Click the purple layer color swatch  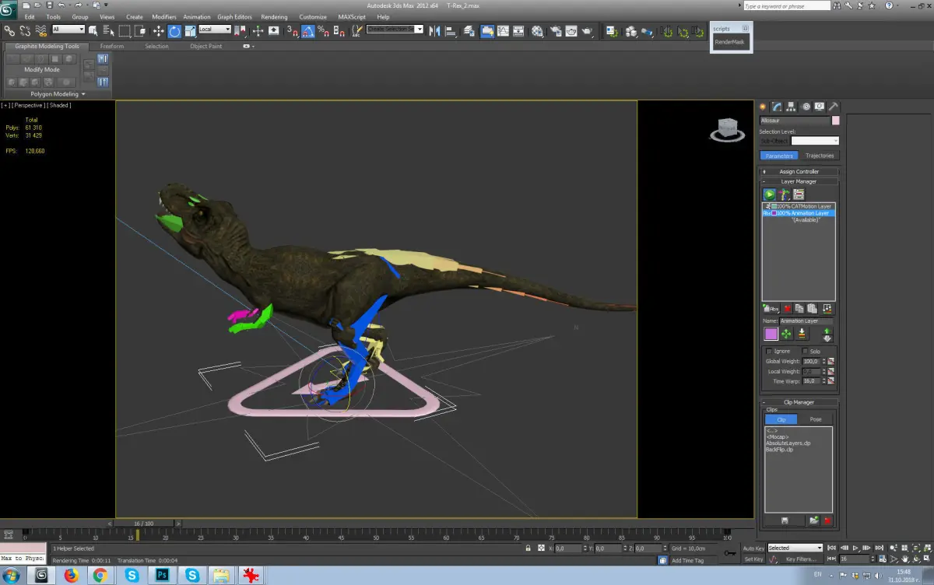[x=771, y=334]
